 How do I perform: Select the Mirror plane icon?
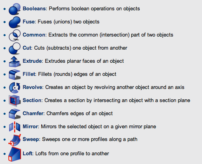tap(15, 127)
